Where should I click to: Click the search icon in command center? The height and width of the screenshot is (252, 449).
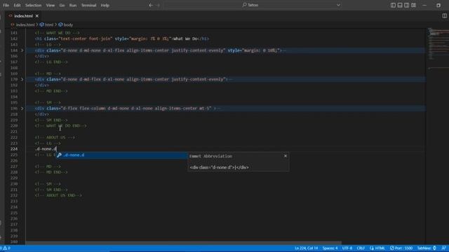coord(244,5)
